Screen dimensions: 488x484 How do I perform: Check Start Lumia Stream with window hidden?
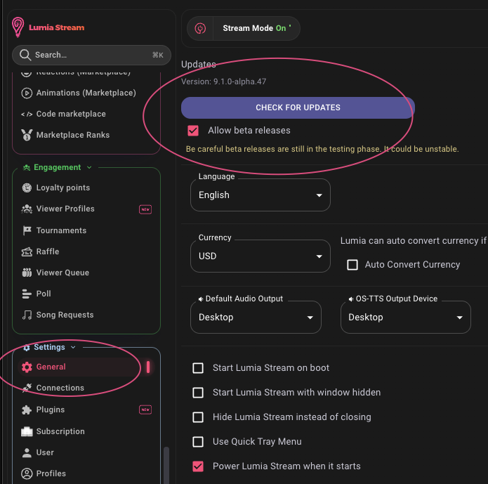click(x=198, y=393)
